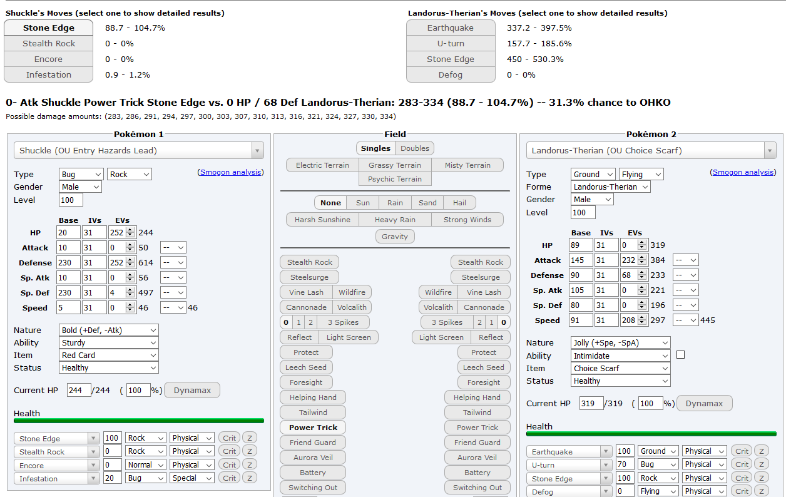Click Landorus-Therian's Speed EVs stepper
The height and width of the screenshot is (497, 786).
tap(643, 320)
